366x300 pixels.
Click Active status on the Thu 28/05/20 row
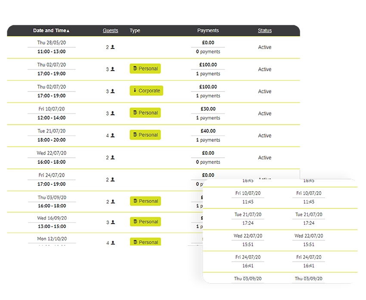tap(264, 47)
